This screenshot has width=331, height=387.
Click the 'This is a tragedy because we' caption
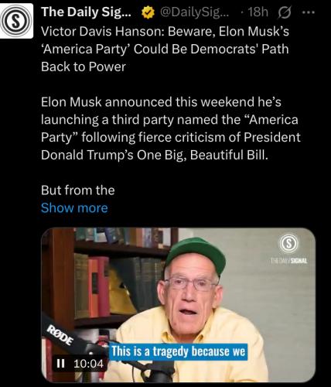click(x=179, y=351)
